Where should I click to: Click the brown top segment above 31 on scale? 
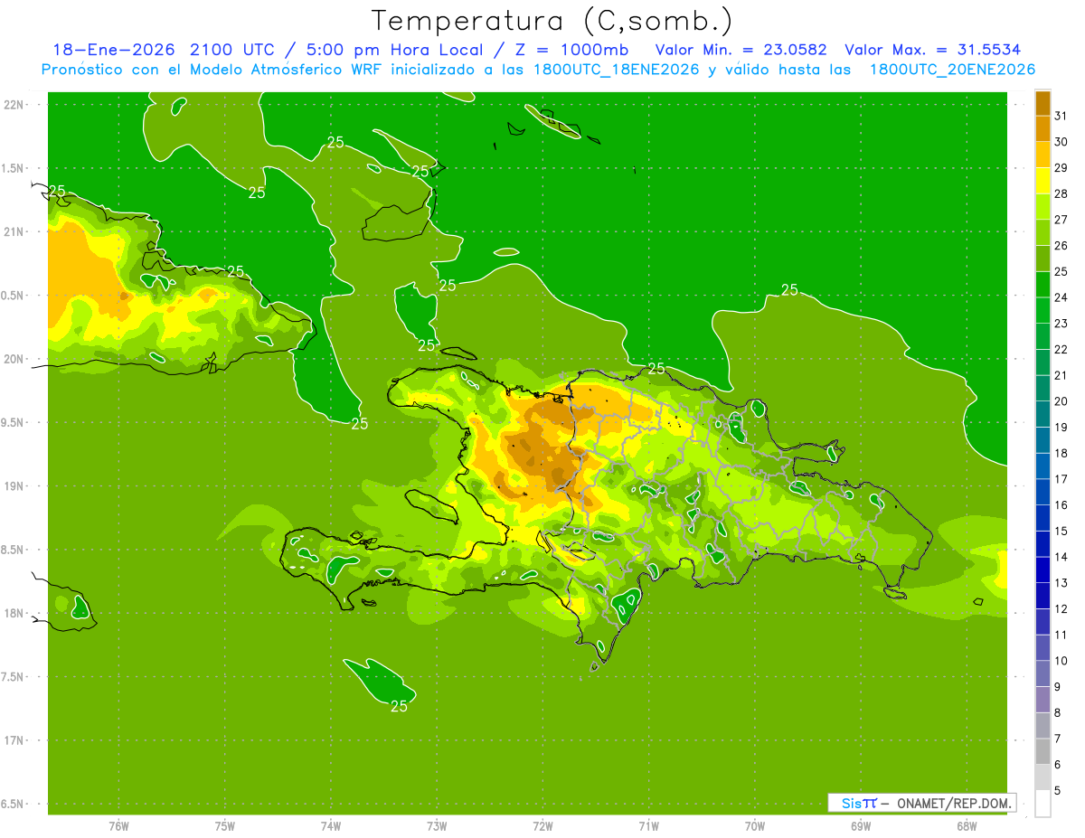[1043, 104]
